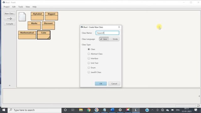Open Settings gear on taskbar

pos(120,110)
